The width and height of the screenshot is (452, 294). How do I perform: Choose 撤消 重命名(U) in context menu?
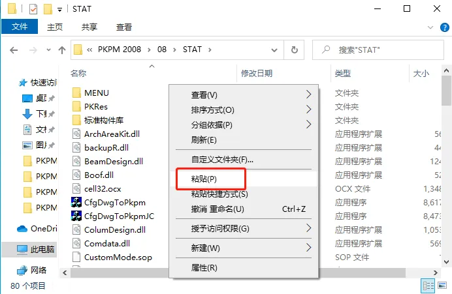coord(244,209)
